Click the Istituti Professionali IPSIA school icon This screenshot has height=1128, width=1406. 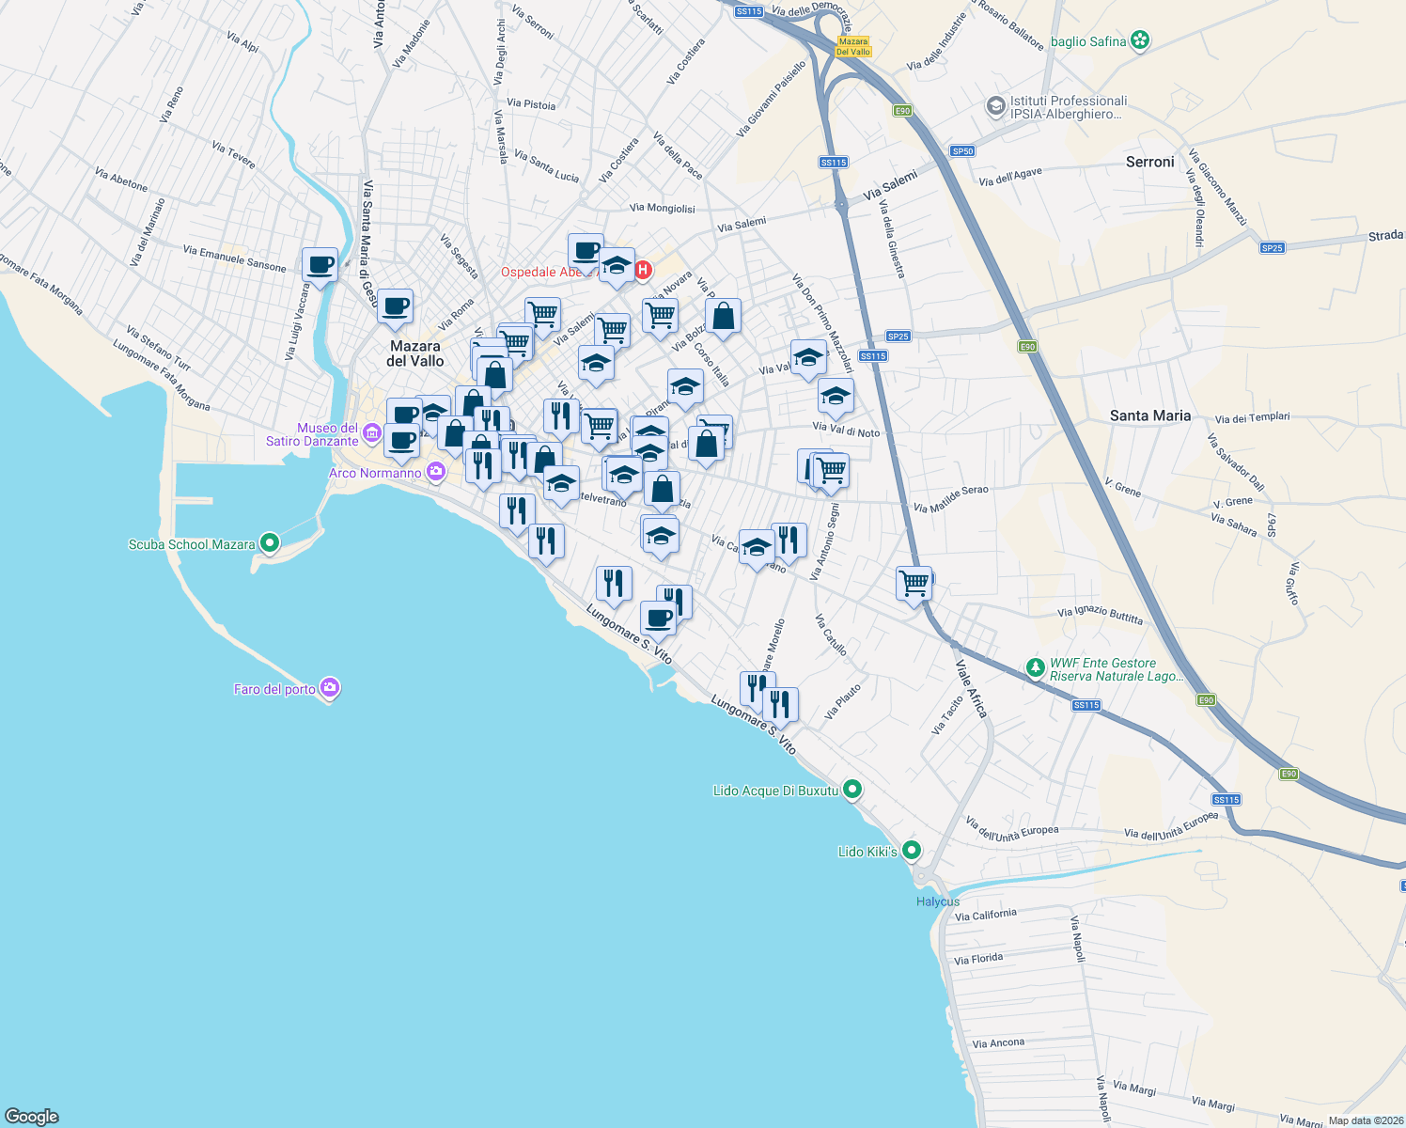(995, 105)
